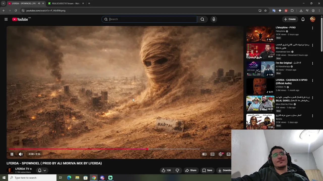The height and width of the screenshot is (181, 323).
Task: Mute the LFERDA tab audio icon
Action: 39,4
